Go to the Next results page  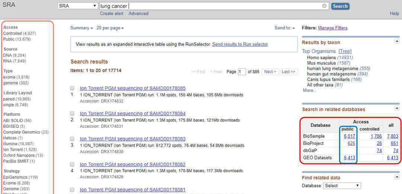(270, 72)
